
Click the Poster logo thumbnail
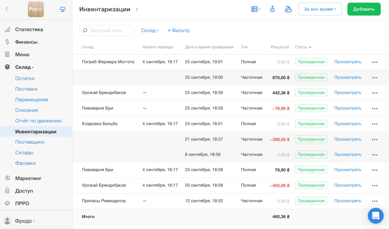point(36,9)
